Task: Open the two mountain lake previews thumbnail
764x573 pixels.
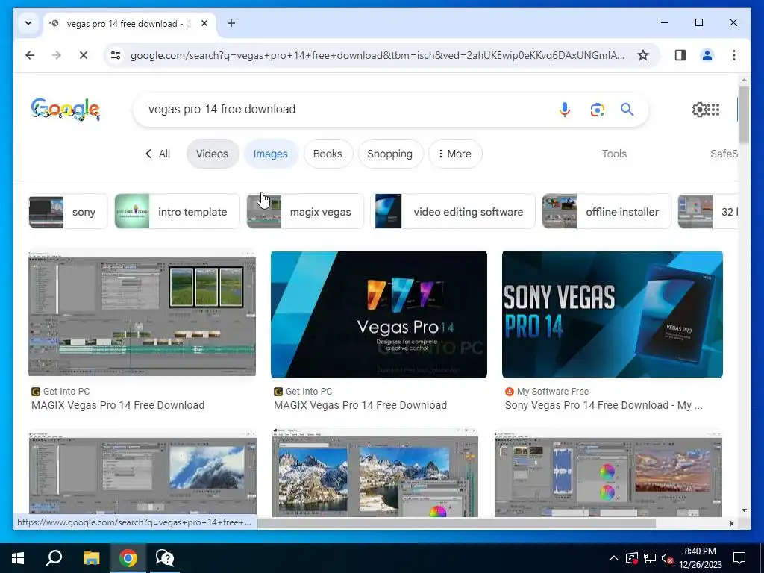Action: pos(375,472)
